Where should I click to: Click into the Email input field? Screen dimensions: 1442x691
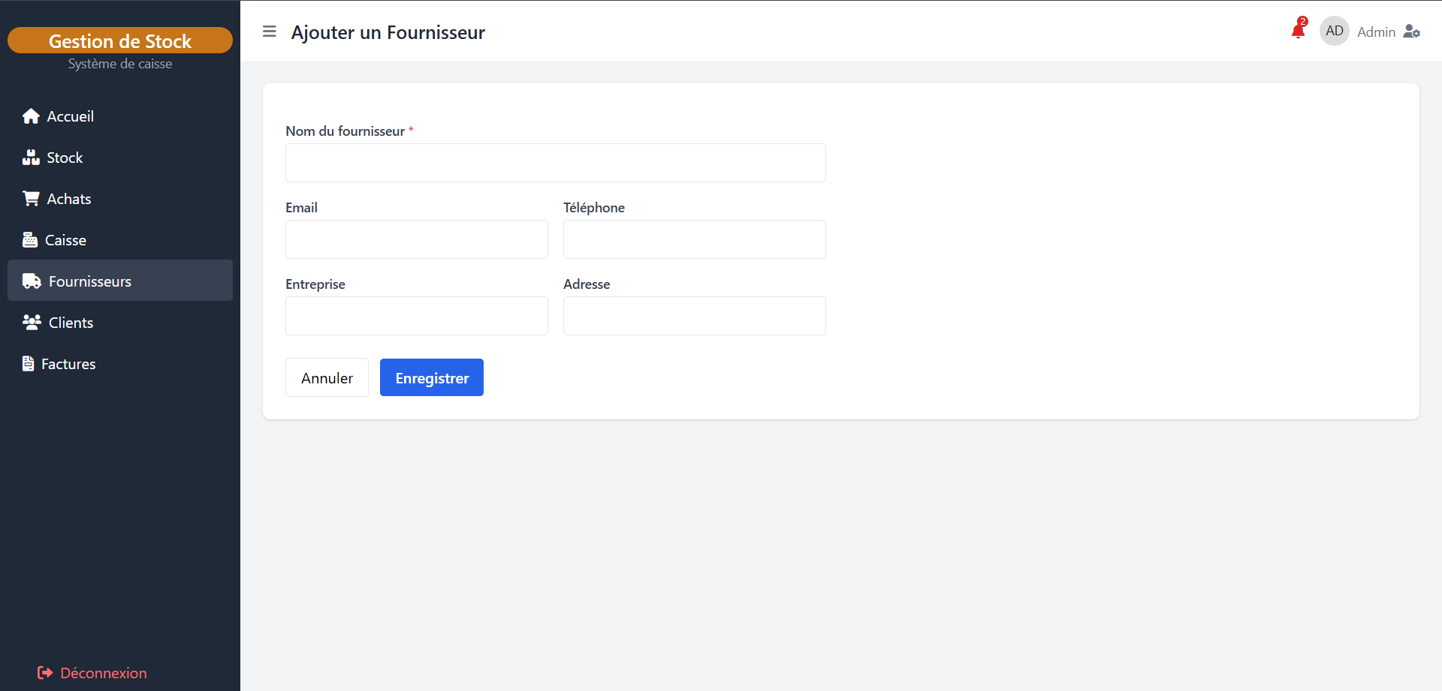point(416,239)
